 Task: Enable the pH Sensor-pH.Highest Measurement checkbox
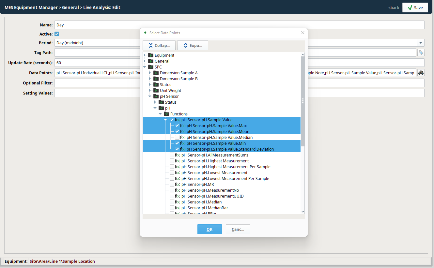click(172, 161)
